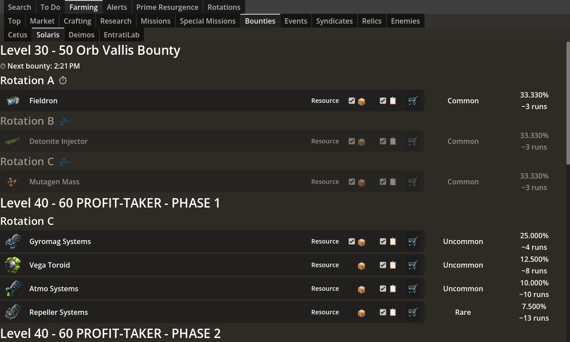Check the package box checkbox for Vega Toroid

coord(352,265)
